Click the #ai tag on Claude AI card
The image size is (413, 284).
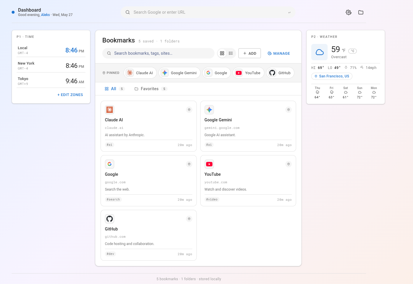(109, 145)
